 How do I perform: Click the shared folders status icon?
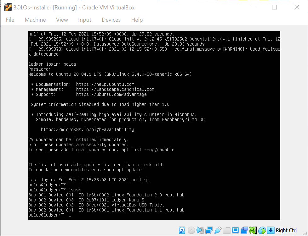point(226,230)
